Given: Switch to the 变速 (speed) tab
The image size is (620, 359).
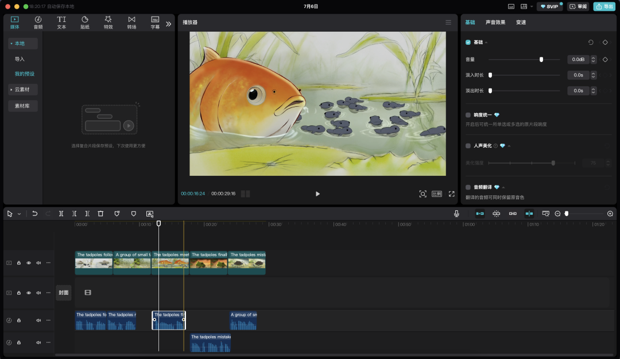Looking at the screenshot, I should 521,22.
